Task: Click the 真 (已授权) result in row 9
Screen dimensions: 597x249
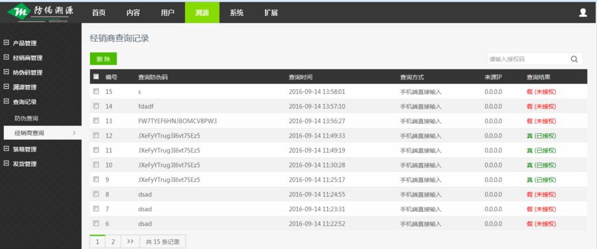Action: (x=541, y=179)
